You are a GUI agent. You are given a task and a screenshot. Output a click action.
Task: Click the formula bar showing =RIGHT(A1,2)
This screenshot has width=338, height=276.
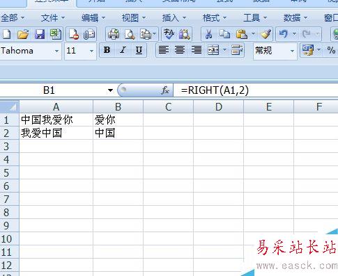(x=256, y=90)
